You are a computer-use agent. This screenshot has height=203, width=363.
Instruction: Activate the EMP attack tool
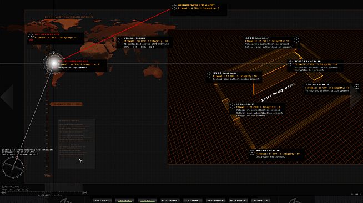point(147,200)
